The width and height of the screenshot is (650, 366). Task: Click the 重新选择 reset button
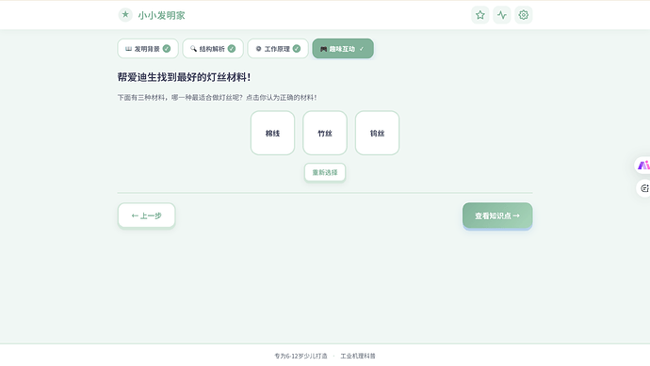325,172
